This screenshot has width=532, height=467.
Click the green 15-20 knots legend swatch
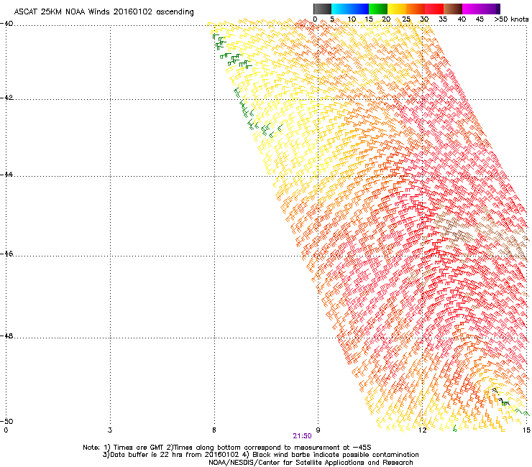tap(378, 9)
